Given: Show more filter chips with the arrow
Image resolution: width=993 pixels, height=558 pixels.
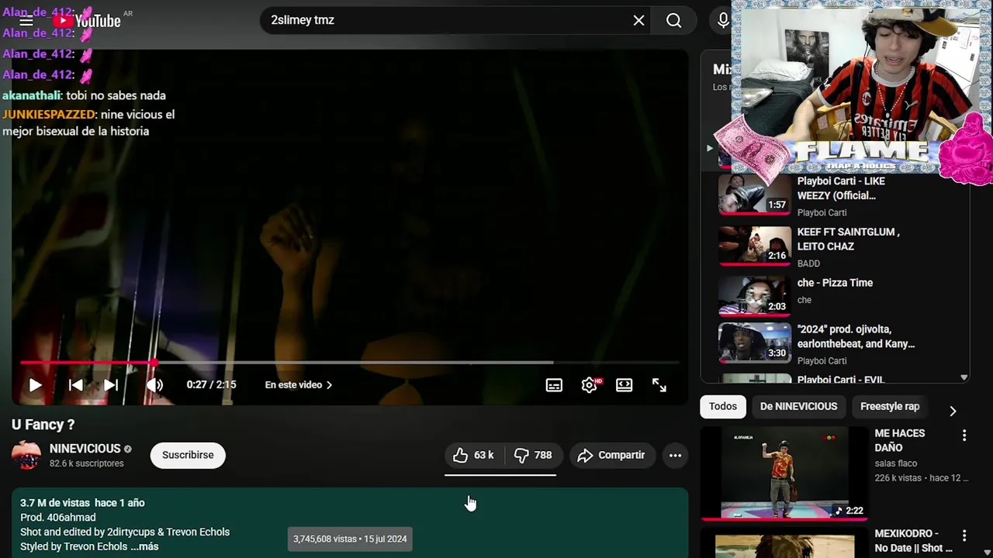Looking at the screenshot, I should [953, 411].
